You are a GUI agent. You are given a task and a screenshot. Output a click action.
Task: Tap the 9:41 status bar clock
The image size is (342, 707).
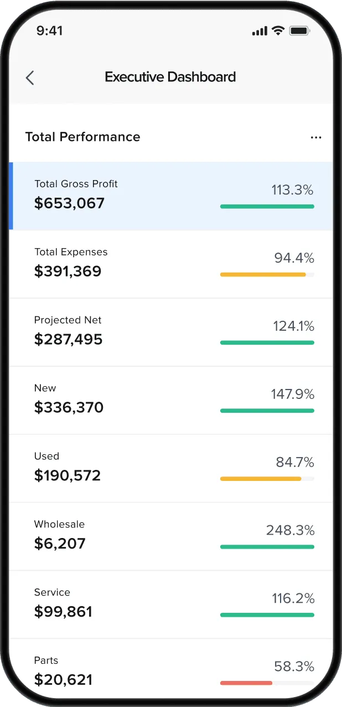tap(50, 31)
